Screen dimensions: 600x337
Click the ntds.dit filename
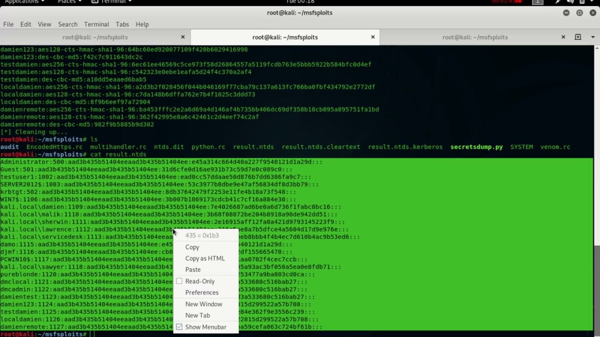[x=169, y=147]
